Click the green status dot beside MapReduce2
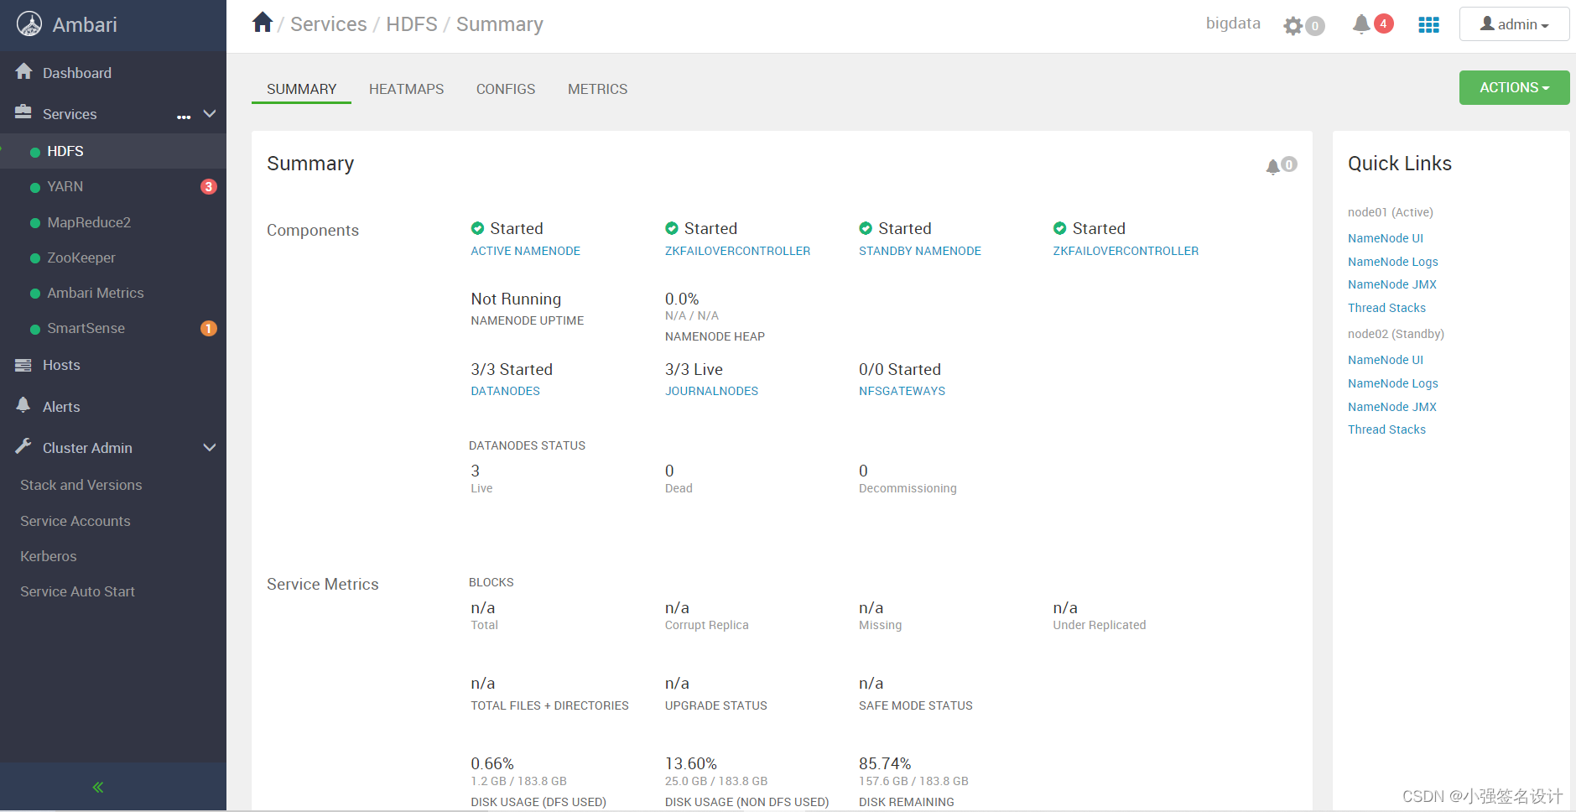Screen dimensions: 1576x812 pyautogui.click(x=35, y=223)
